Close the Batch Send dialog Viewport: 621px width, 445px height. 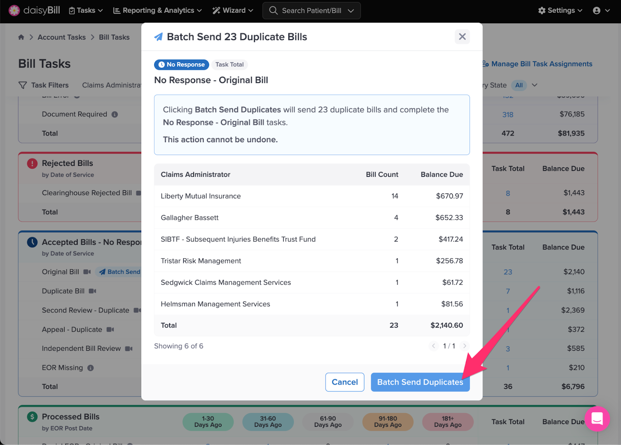[462, 36]
